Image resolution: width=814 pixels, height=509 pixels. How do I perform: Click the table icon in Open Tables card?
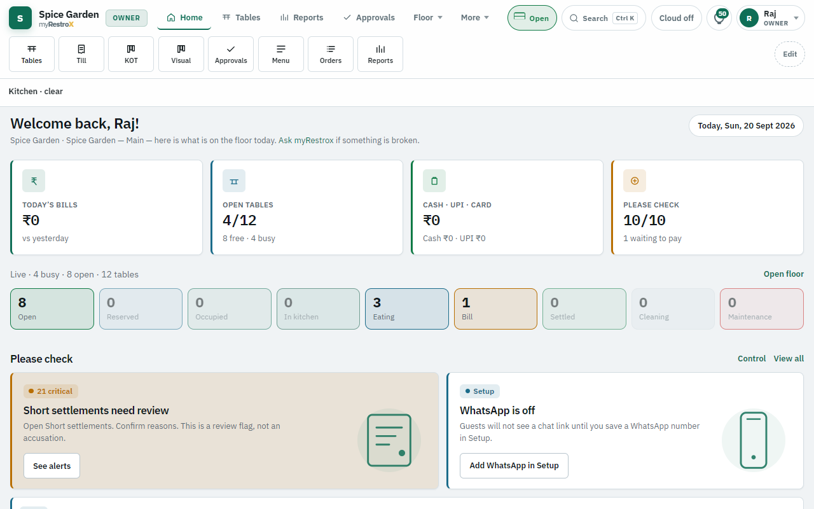[234, 181]
